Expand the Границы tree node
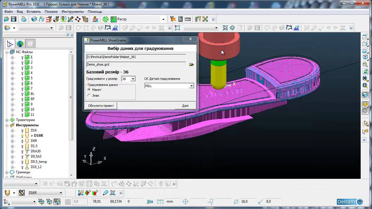Screen dimensions: 372x209 point(7,172)
